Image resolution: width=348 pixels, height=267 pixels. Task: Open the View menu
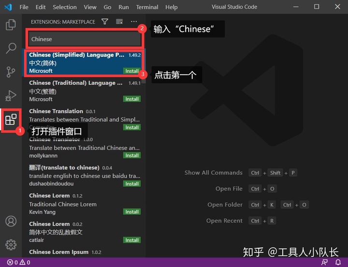(90, 7)
